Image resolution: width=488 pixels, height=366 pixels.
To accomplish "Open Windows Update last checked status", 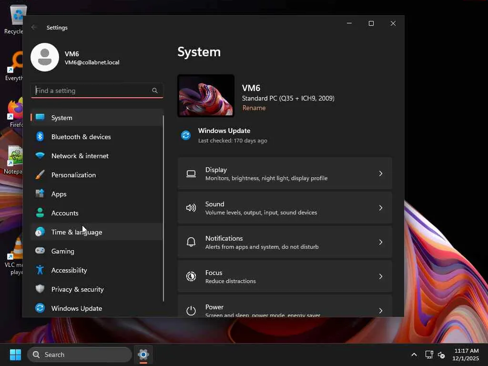I will coord(224,135).
